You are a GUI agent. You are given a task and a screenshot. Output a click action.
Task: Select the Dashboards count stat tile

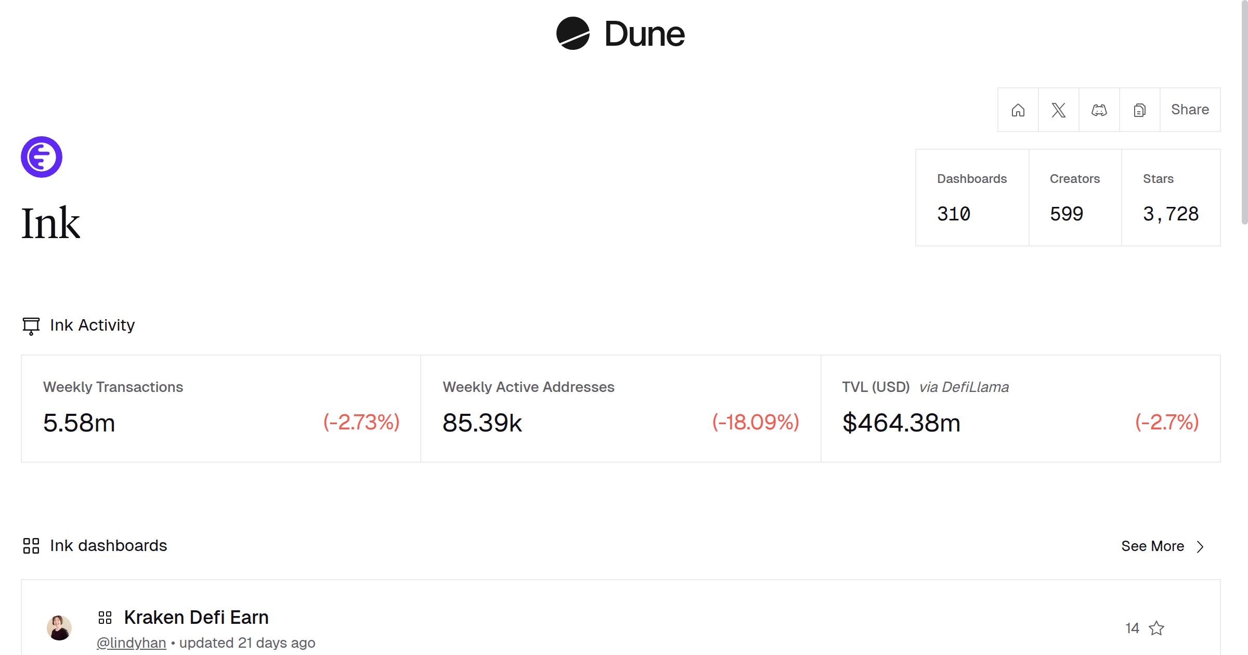pos(972,198)
